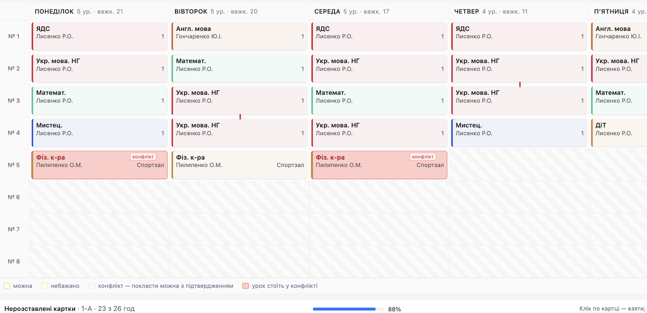Pick Thursday's Укр. мова. НГ card in period 2
647x313 pixels.
click(519, 68)
